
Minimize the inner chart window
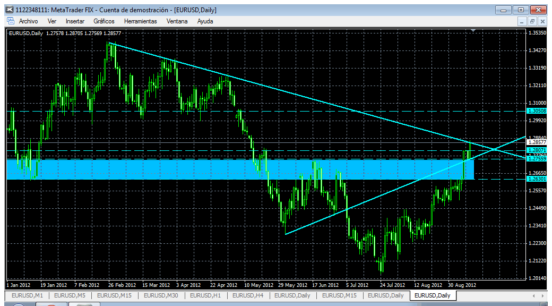523,21
